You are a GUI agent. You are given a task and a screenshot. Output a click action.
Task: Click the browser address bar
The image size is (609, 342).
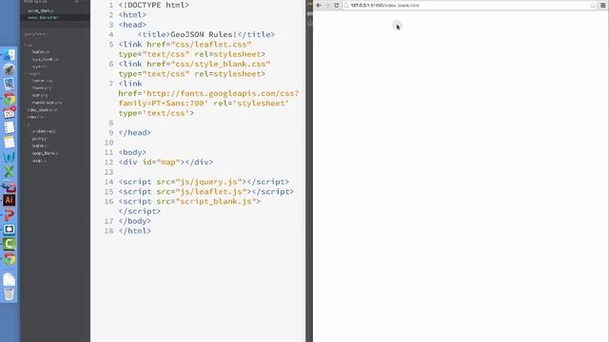click(x=468, y=5)
